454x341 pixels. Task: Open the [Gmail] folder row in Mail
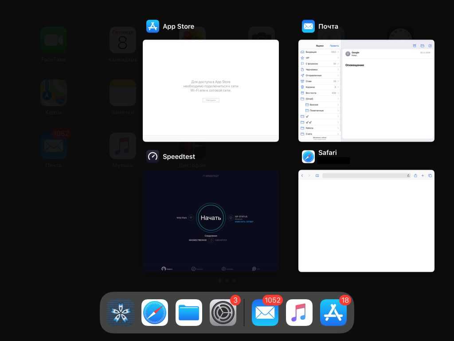click(320, 99)
